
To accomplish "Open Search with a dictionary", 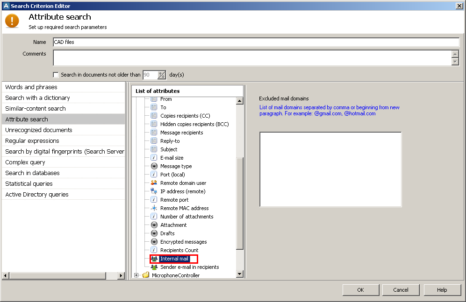I will (63, 98).
